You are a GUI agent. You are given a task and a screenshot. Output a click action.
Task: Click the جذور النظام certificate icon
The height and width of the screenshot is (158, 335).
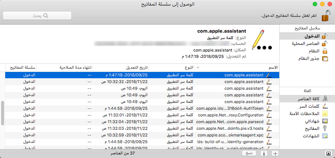pos(325,59)
